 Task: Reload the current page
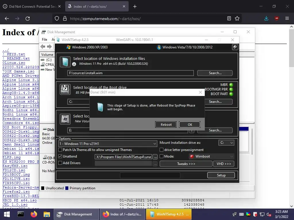28,19
